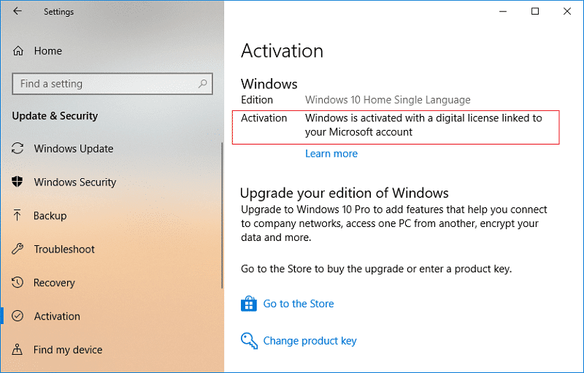Click the product key icon
Screen dimensions: 584x373
pos(249,340)
